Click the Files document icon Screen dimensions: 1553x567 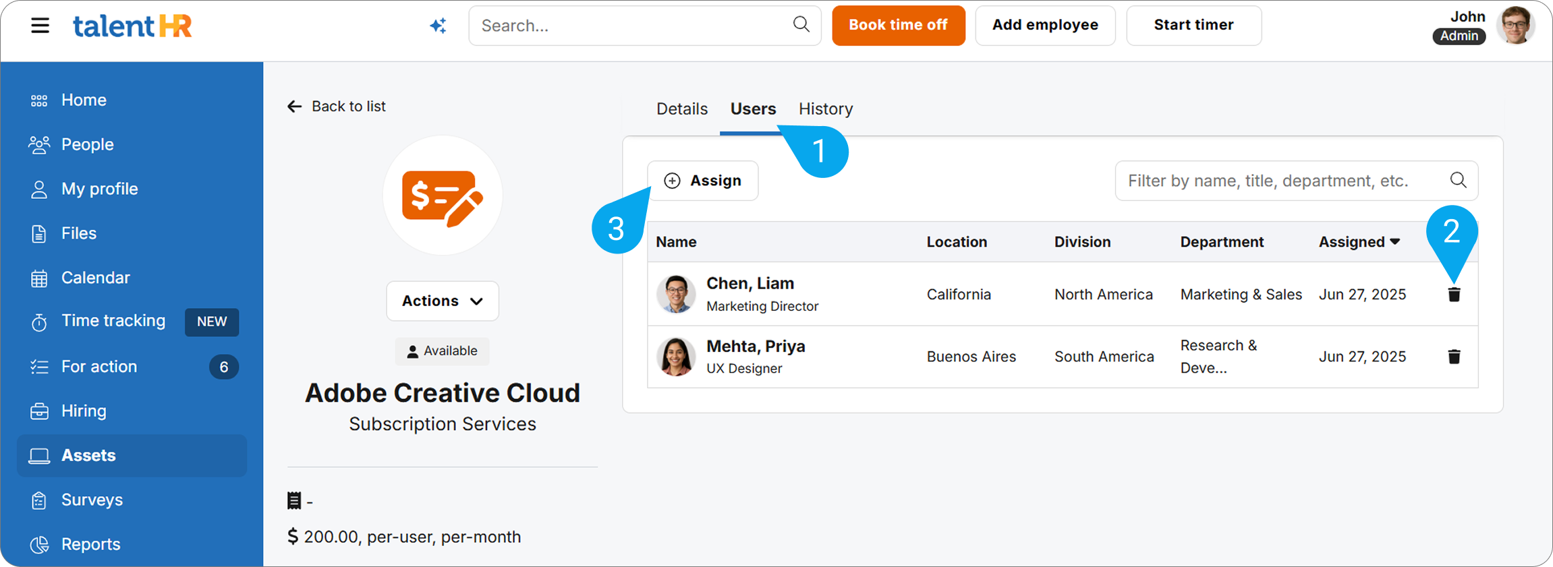click(39, 234)
